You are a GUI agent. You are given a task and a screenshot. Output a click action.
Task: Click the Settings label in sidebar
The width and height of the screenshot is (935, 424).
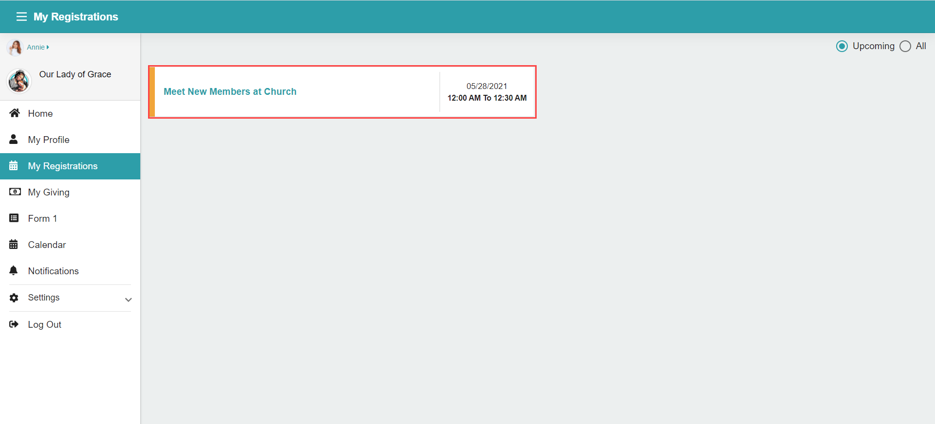(x=44, y=298)
